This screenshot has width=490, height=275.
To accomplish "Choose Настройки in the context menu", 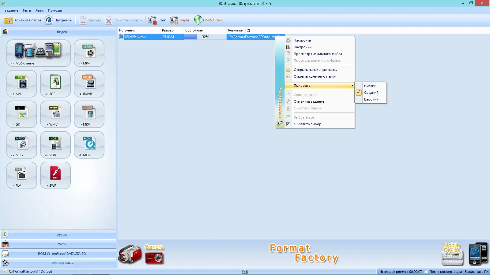I will point(319,47).
